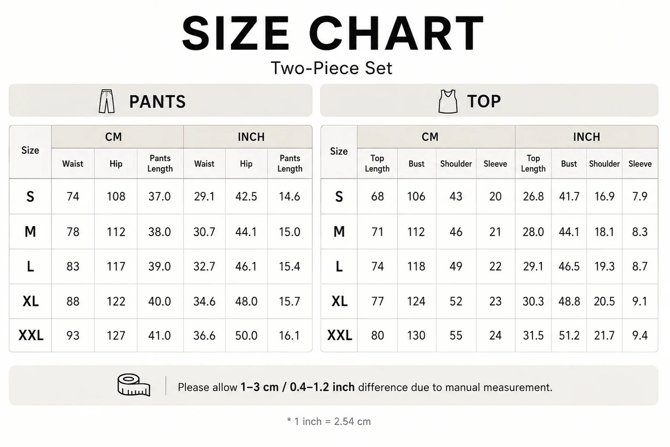
Task: Click the INCH header in top table
Action: click(x=586, y=137)
